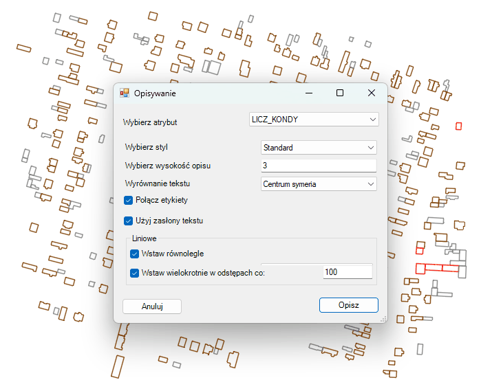481x391 pixels.
Task: Uncheck Wstaw równolegle
Action: coord(135,254)
